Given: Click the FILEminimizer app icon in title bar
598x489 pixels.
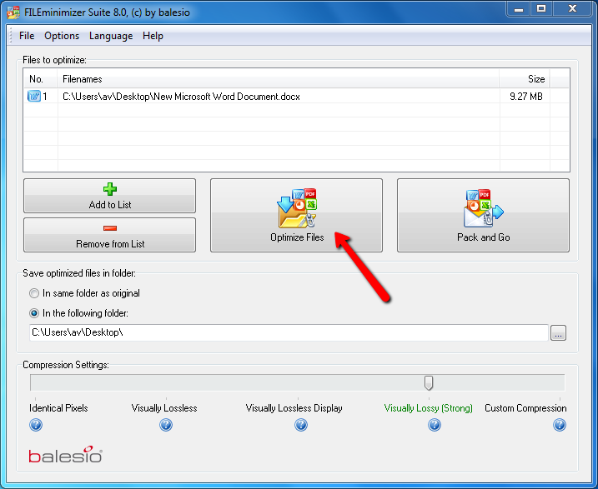Looking at the screenshot, I should pyautogui.click(x=13, y=12).
